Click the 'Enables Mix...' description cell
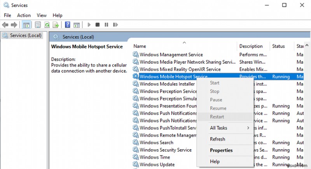 253,69
